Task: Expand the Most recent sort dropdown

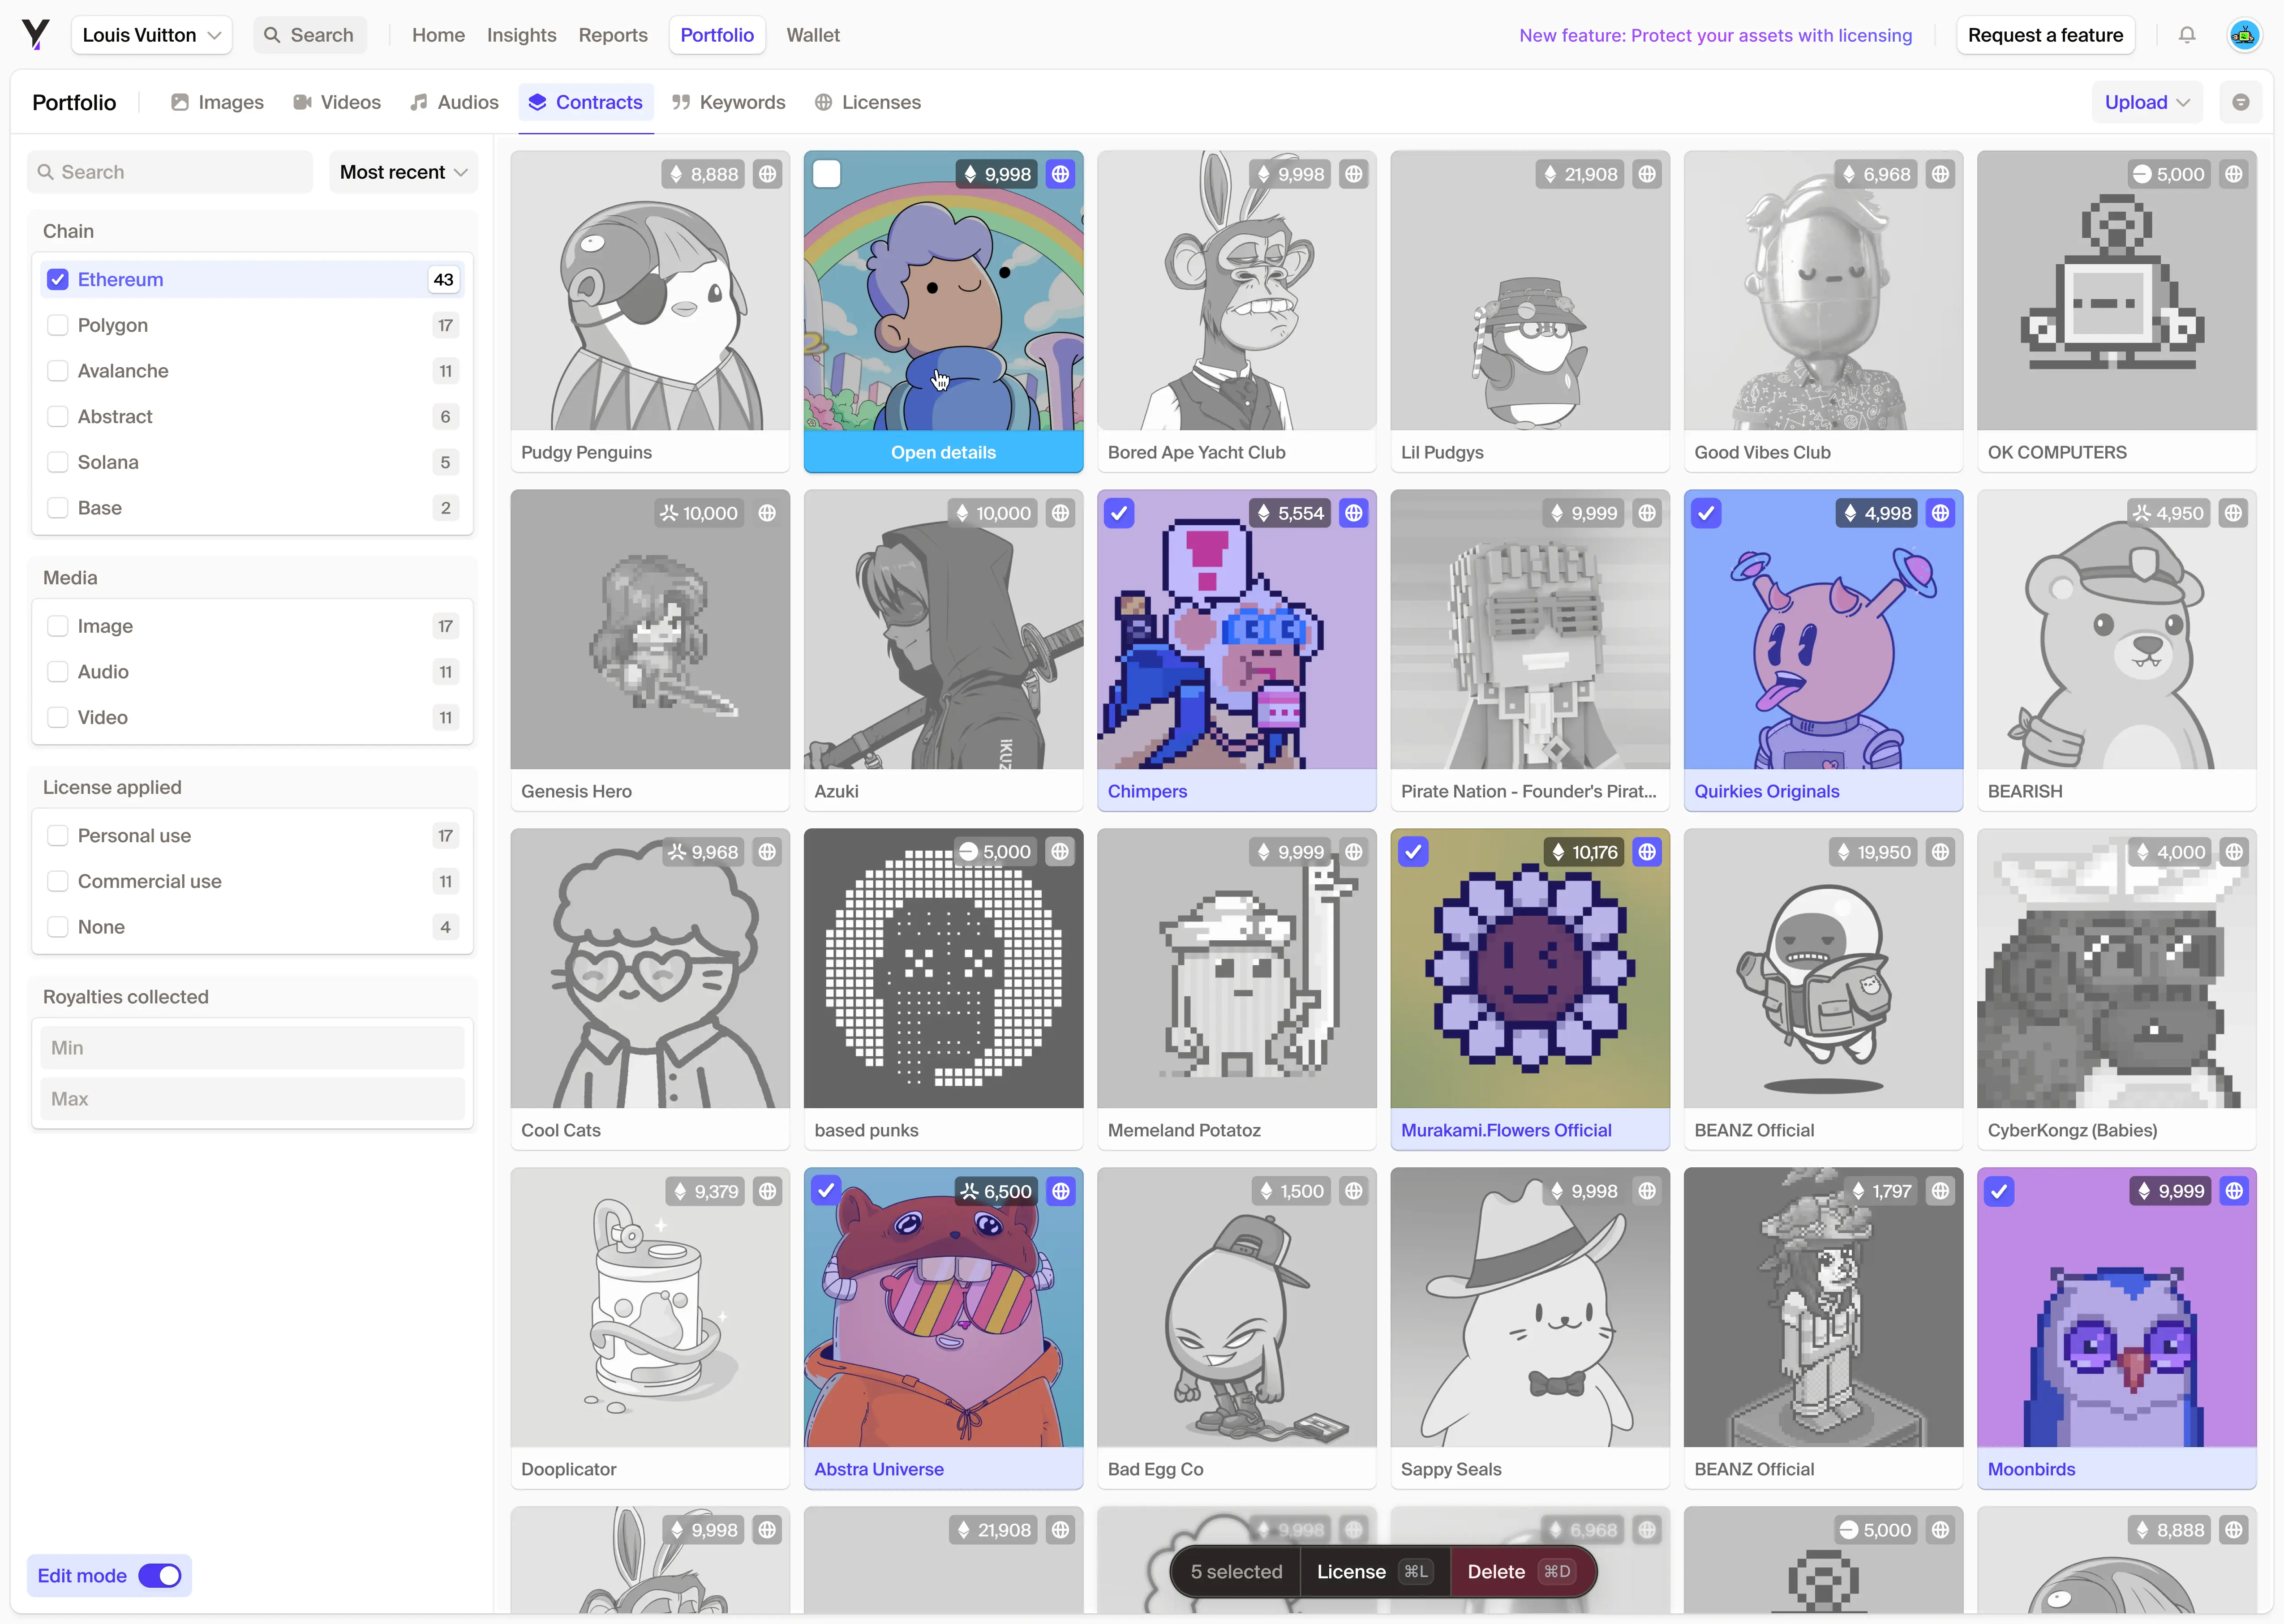Action: (x=403, y=172)
